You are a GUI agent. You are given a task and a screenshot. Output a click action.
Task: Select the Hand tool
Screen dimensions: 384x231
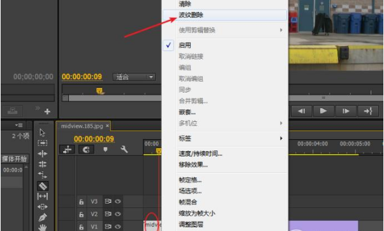point(43,227)
